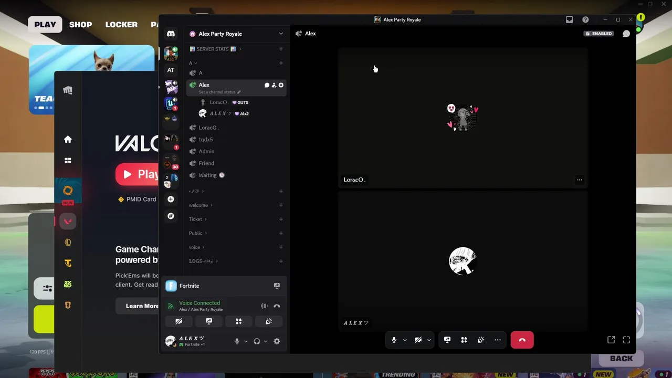Image resolution: width=672 pixels, height=378 pixels.
Task: Select Valorant icon in Riot client sidebar
Action: click(x=68, y=221)
